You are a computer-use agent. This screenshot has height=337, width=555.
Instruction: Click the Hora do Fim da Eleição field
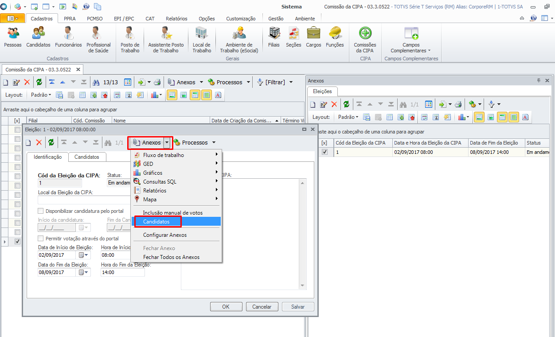pyautogui.click(x=123, y=272)
